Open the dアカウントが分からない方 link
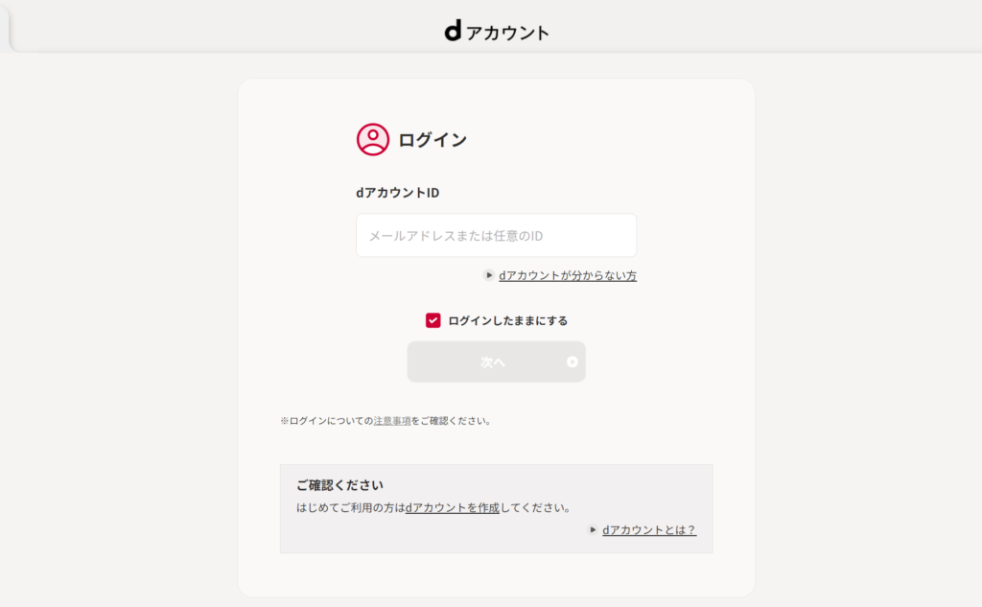This screenshot has width=982, height=607. pos(567,276)
